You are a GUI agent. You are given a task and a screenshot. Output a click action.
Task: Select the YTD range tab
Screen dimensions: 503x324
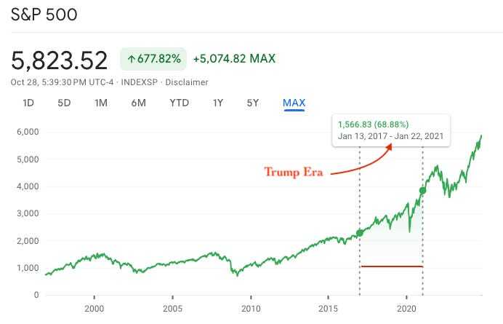[x=180, y=103]
